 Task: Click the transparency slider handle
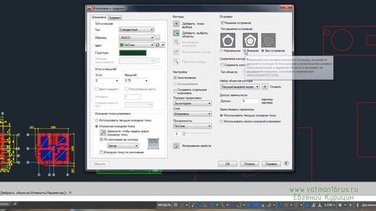(184, 134)
